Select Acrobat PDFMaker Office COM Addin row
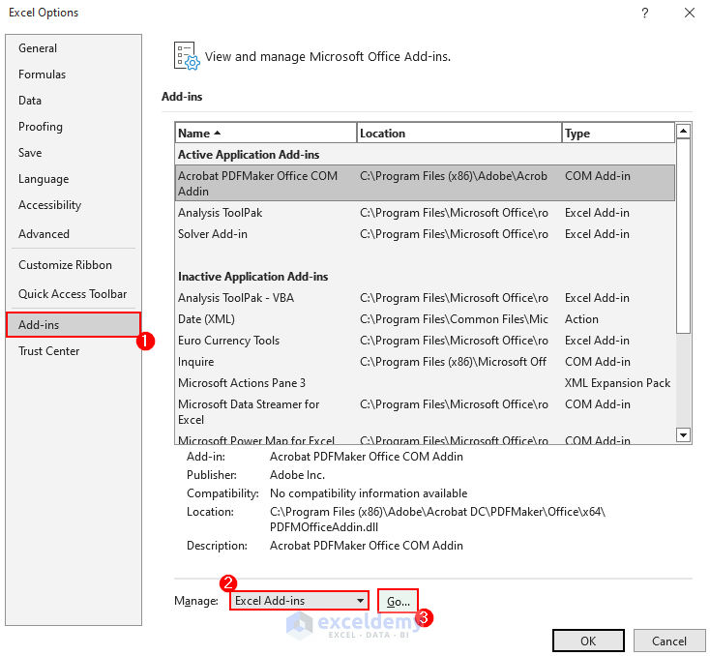Viewport: 710px width, 656px height. click(x=425, y=183)
